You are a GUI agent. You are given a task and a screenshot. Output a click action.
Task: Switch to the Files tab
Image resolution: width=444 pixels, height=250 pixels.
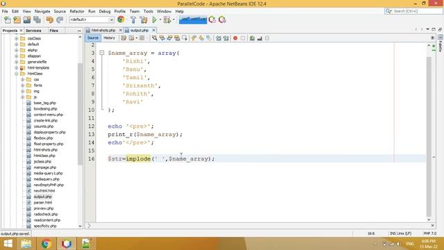point(53,31)
